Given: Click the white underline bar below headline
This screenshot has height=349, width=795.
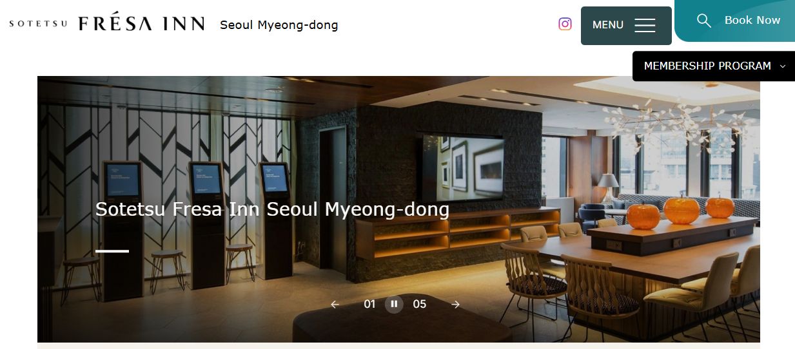Looking at the screenshot, I should [112, 251].
